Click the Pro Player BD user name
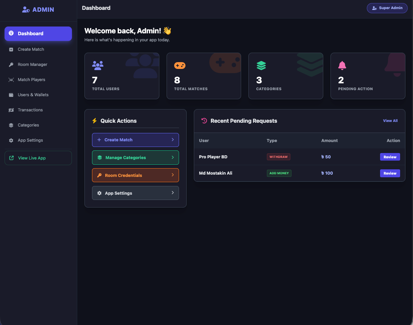 click(x=213, y=157)
